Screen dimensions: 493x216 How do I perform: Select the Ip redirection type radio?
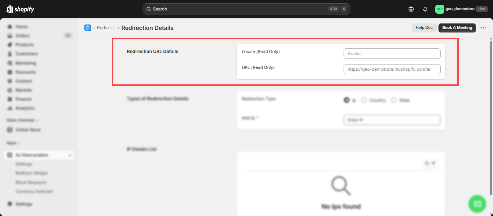[x=346, y=100]
